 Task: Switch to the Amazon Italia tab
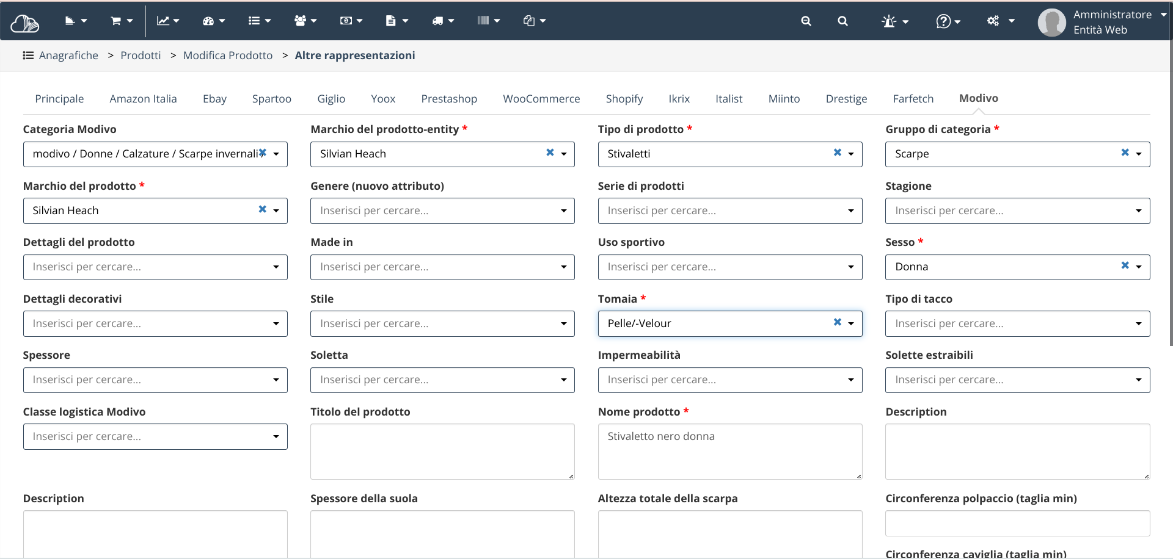pos(143,99)
